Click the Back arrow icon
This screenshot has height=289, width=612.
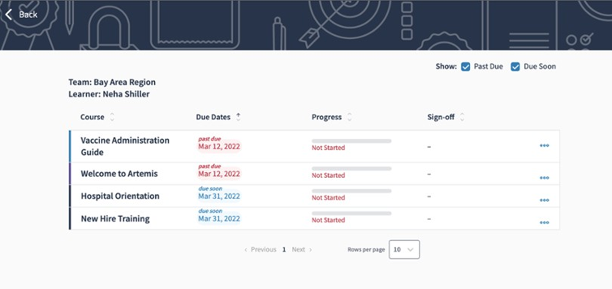(9, 15)
